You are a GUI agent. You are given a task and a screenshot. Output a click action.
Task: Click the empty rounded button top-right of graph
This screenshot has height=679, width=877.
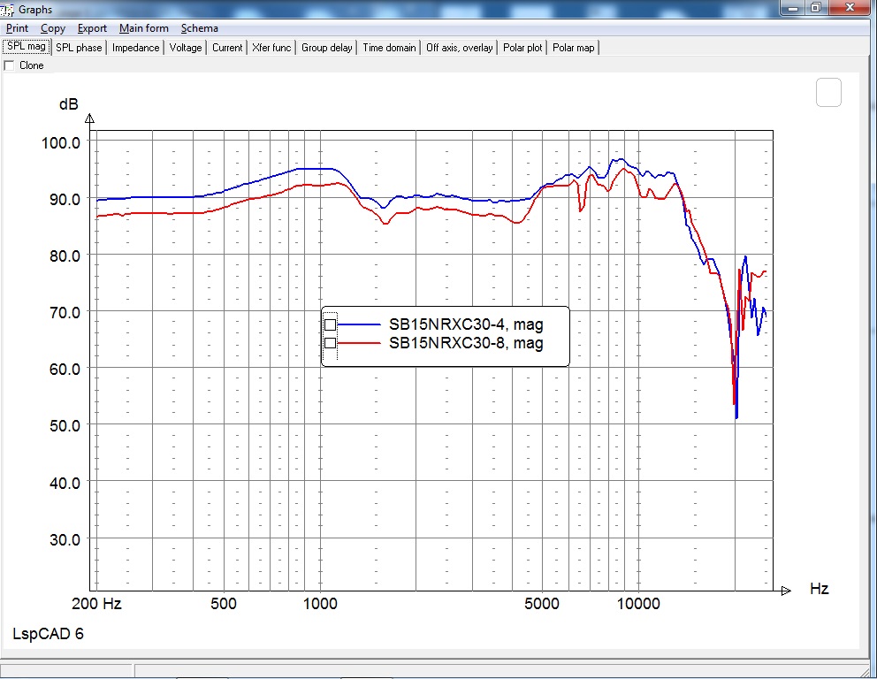[828, 92]
